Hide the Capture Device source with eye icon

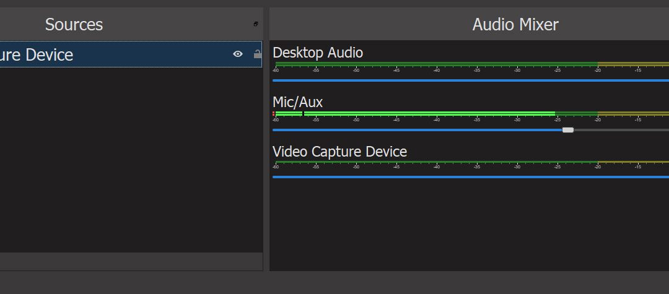tap(237, 54)
